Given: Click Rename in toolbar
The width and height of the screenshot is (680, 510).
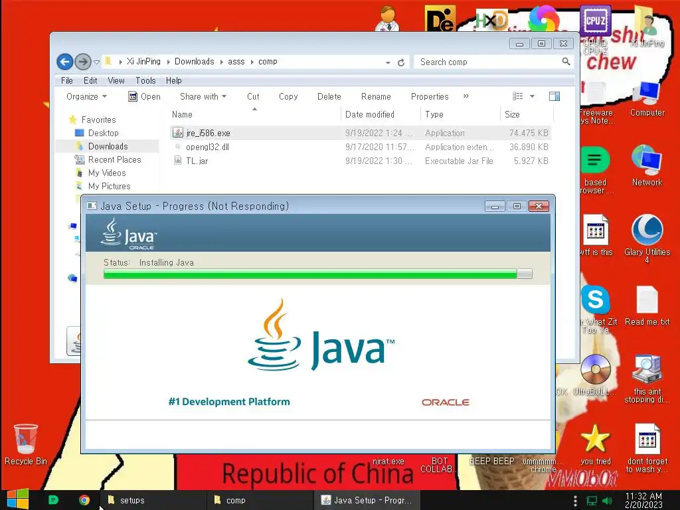Looking at the screenshot, I should click(x=376, y=97).
